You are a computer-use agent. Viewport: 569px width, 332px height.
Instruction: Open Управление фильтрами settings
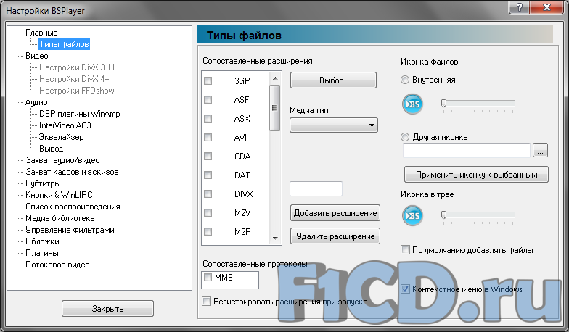tap(70, 230)
